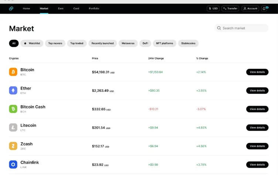Viewport: 278px width, 175px height.
Task: Open the Home nav item
Action: click(x=26, y=8)
